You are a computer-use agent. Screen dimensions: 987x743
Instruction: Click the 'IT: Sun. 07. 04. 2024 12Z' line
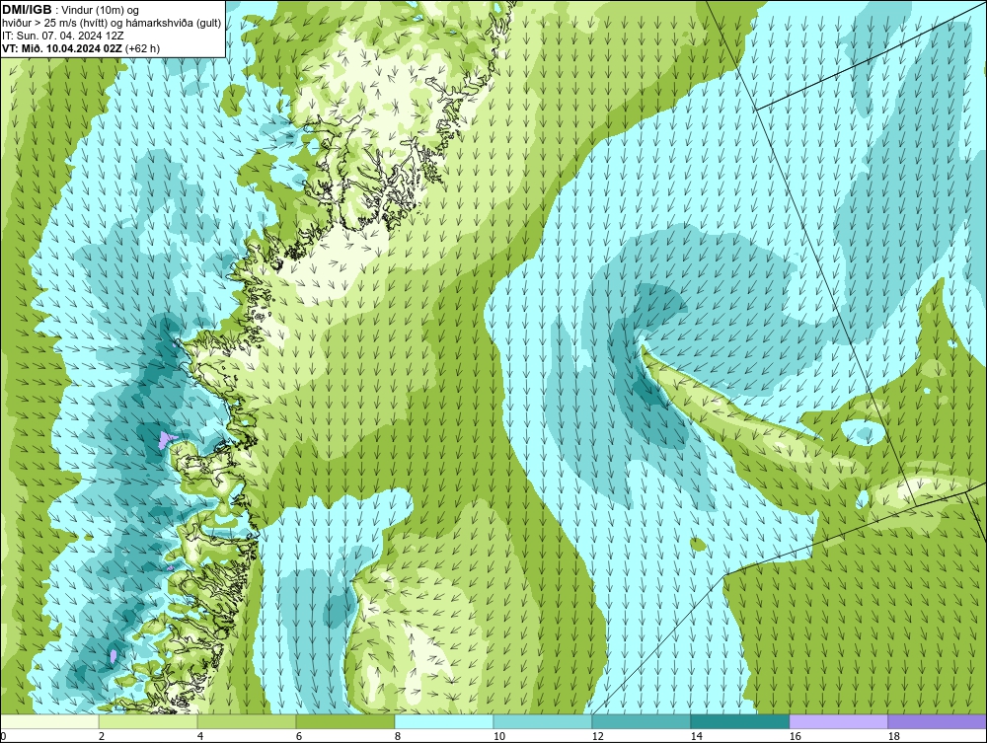tap(63, 36)
